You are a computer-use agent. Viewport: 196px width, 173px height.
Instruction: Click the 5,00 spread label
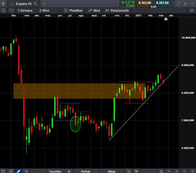pos(153,7)
